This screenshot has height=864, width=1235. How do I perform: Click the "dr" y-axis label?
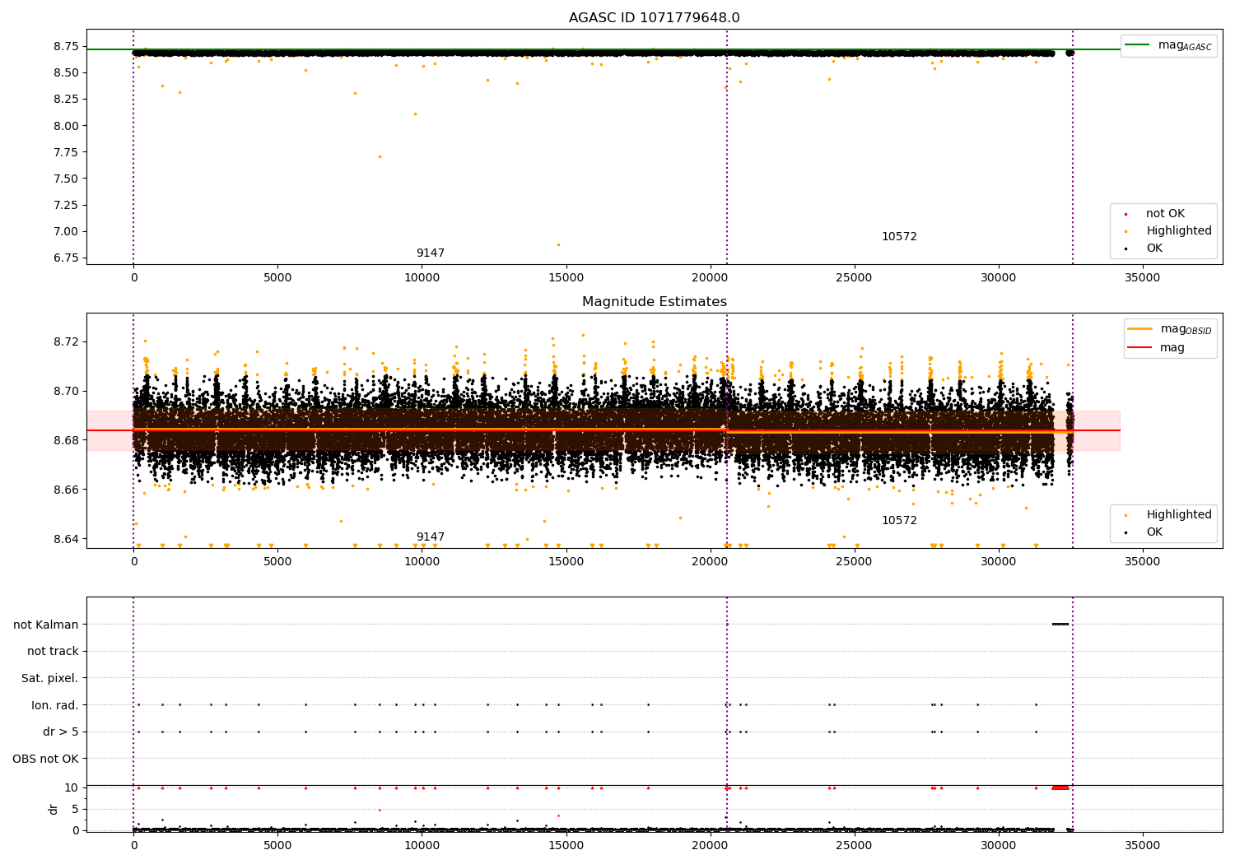click(54, 809)
